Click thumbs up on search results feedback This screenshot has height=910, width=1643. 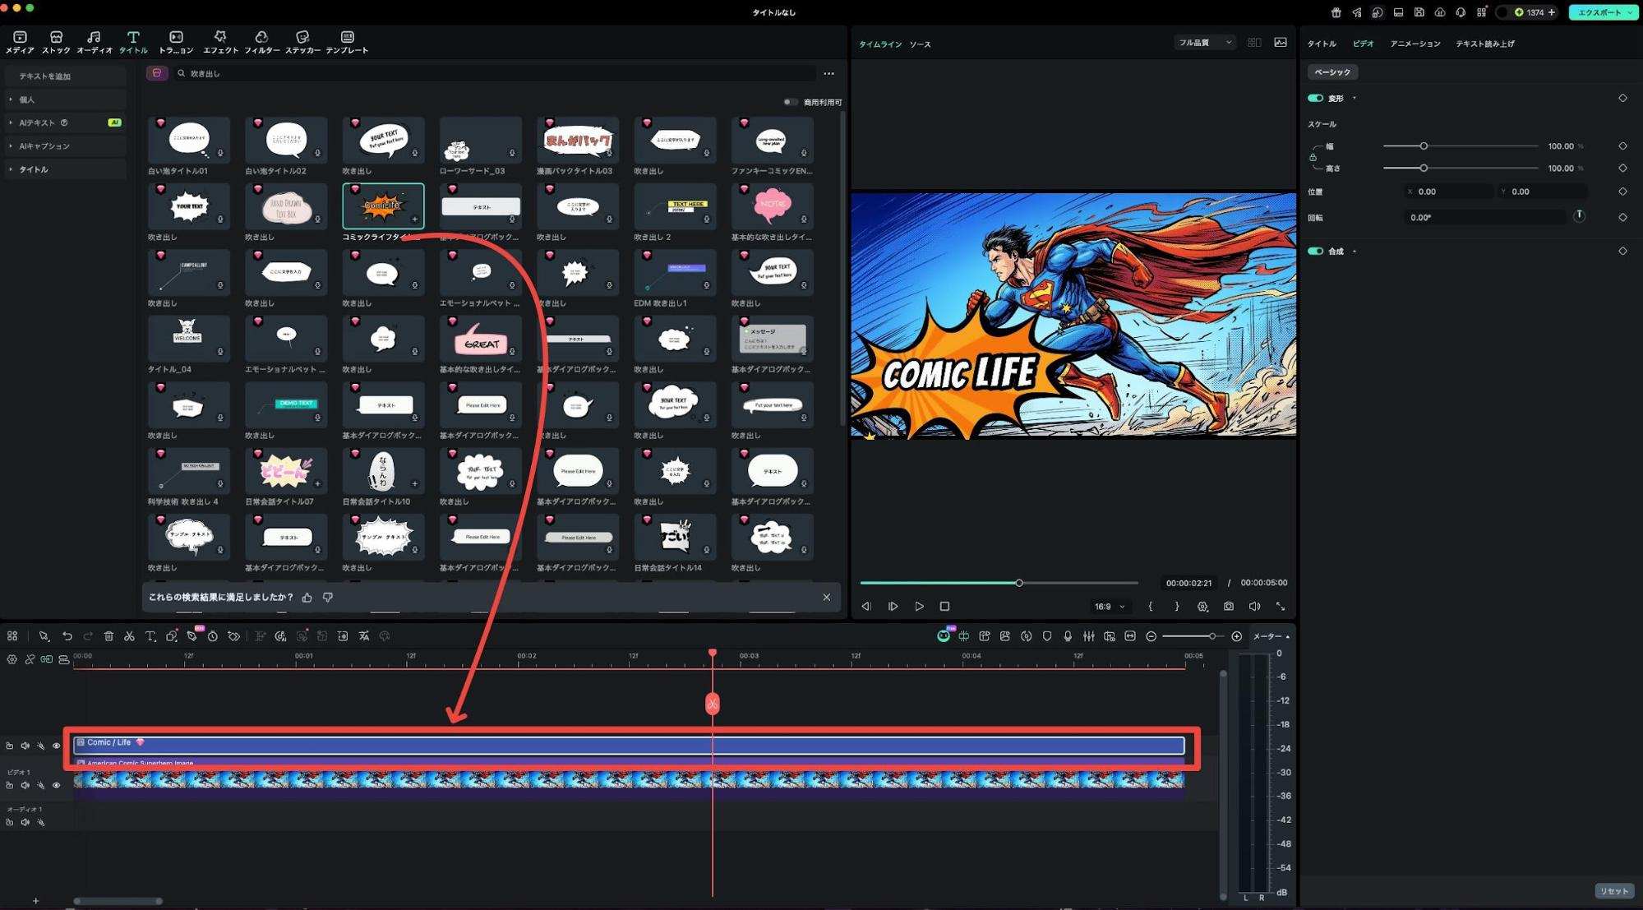pyautogui.click(x=307, y=598)
